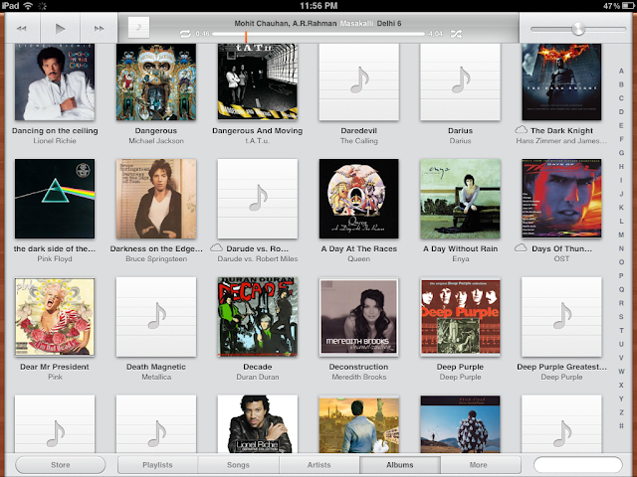Image resolution: width=637 pixels, height=477 pixels.
Task: Open Days Of Thunder soundtrack cover
Action: pos(561,199)
